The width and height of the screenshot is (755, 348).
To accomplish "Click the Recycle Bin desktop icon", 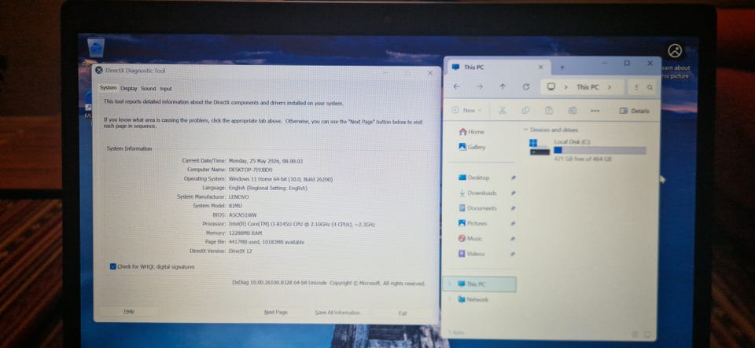I will click(96, 48).
